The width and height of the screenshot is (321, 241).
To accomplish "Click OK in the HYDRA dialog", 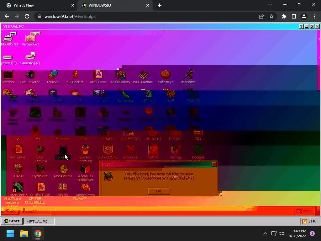I will [x=159, y=191].
